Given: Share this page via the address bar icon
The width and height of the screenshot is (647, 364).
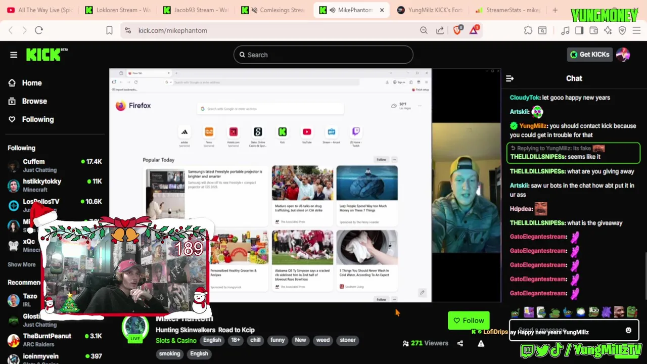Looking at the screenshot, I should [x=440, y=30].
